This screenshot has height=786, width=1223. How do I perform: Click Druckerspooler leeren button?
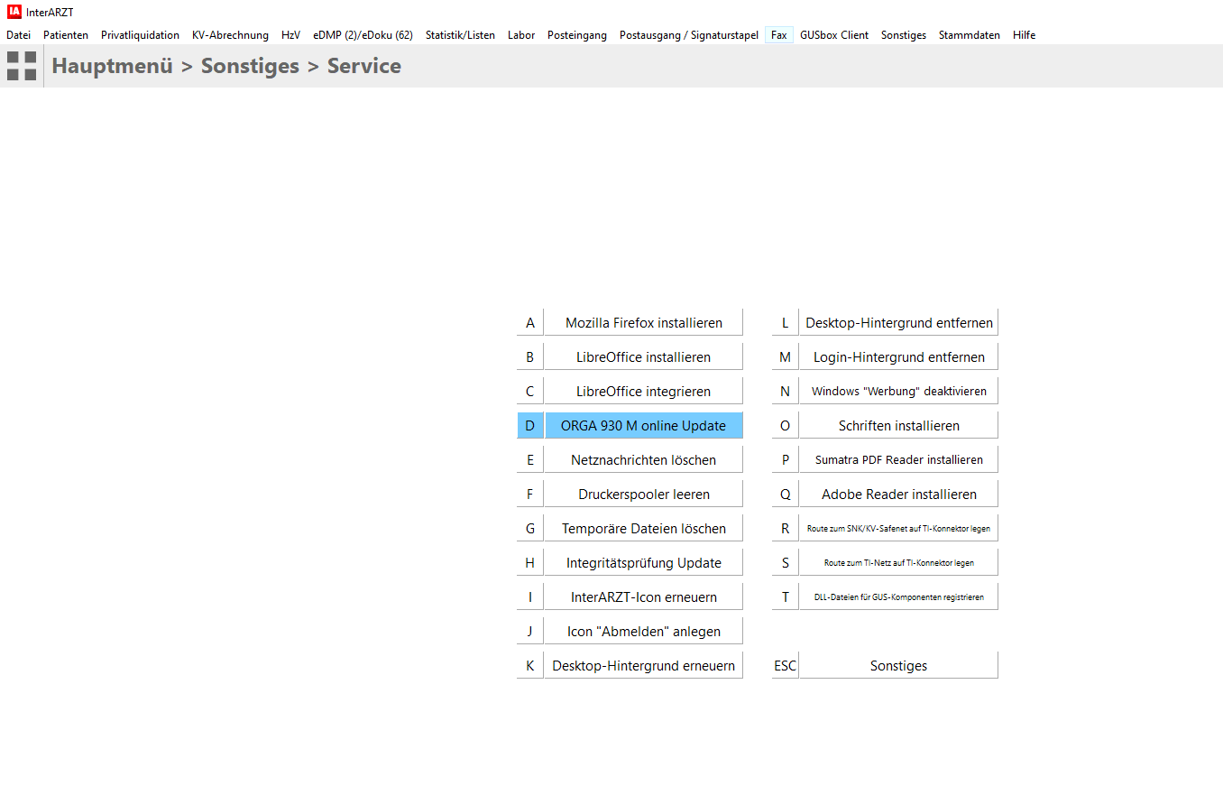tap(644, 494)
